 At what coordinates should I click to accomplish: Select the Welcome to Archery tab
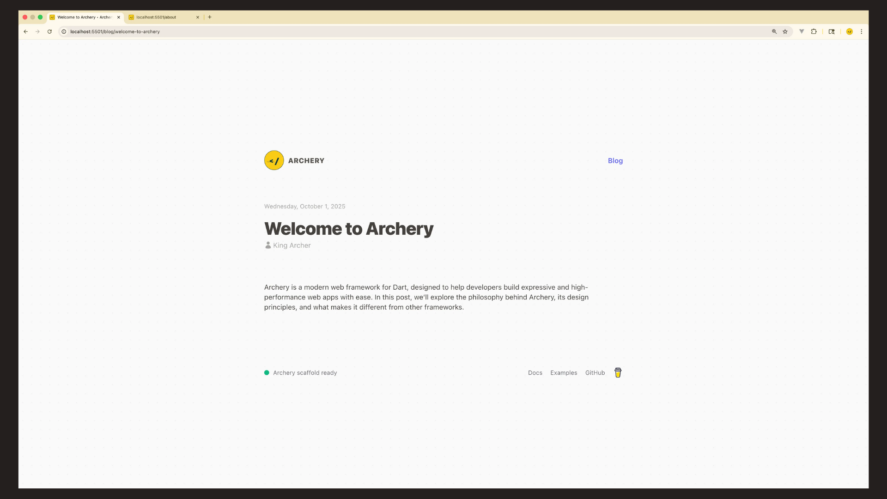tap(83, 17)
